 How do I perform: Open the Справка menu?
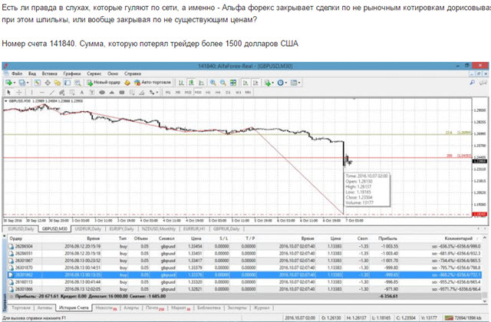133,74
